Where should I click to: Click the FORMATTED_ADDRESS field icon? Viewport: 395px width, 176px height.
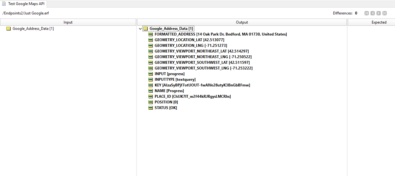coord(151,34)
